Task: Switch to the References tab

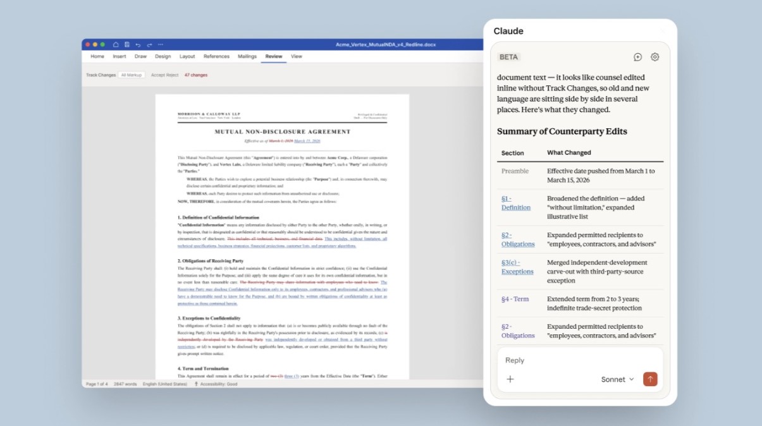Action: 216,56
